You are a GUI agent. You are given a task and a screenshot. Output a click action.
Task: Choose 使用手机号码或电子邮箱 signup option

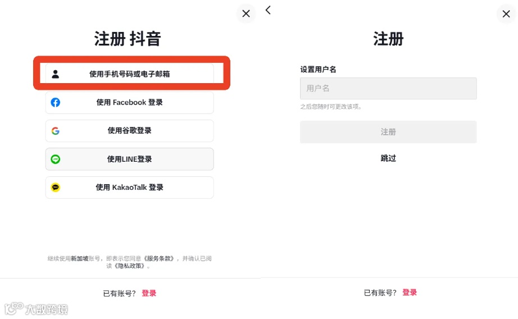pyautogui.click(x=129, y=74)
